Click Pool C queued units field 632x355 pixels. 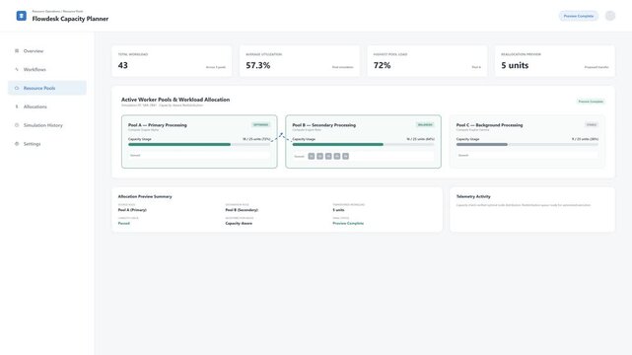[x=527, y=155]
